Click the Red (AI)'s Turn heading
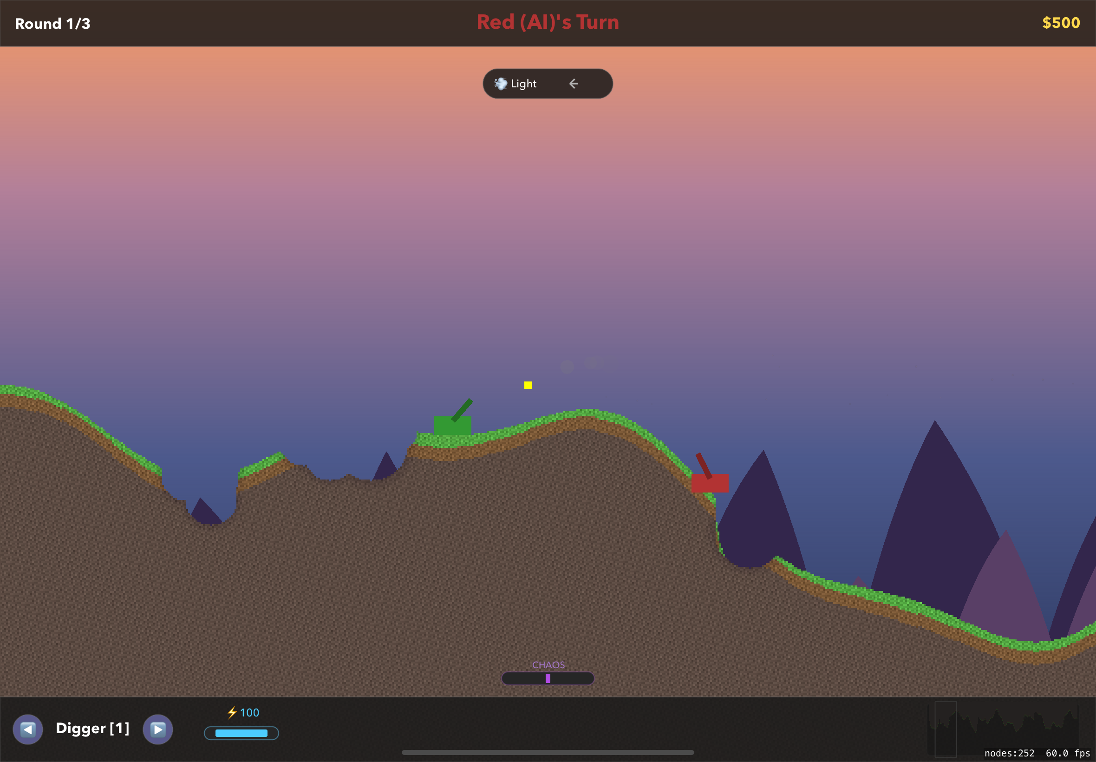The width and height of the screenshot is (1096, 762). tap(547, 22)
